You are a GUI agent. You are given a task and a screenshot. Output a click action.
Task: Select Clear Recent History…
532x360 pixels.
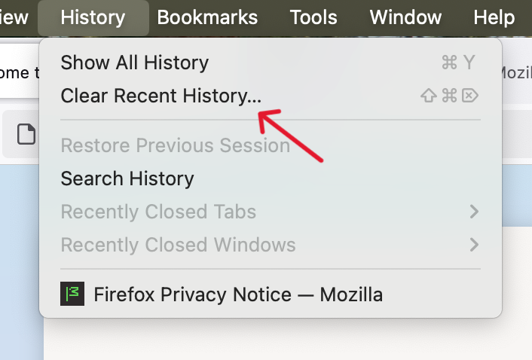point(161,96)
